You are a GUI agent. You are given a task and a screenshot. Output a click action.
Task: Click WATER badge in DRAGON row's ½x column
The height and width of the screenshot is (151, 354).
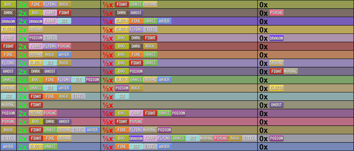click(x=164, y=21)
